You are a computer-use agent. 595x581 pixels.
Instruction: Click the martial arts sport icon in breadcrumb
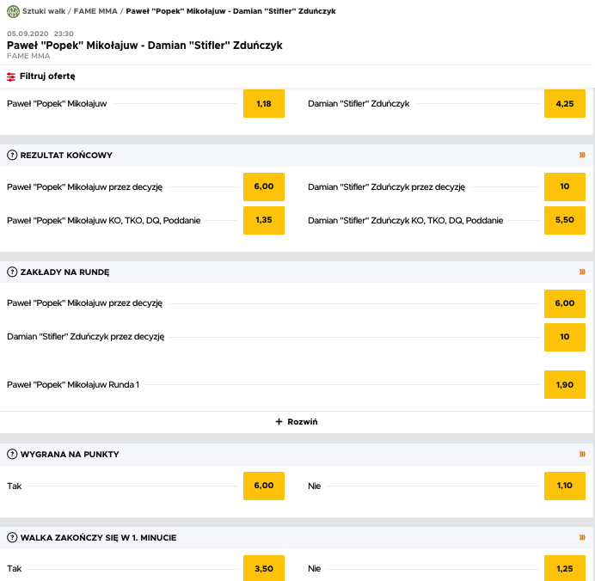click(12, 11)
